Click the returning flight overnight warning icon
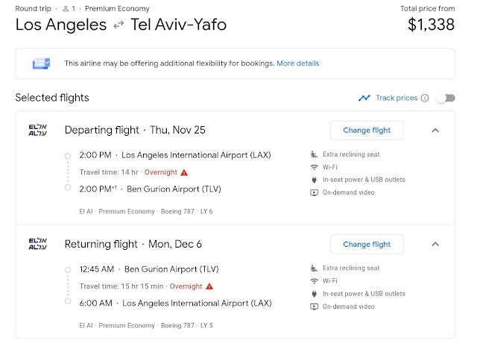Screen dimensions: 477x349 coord(209,286)
